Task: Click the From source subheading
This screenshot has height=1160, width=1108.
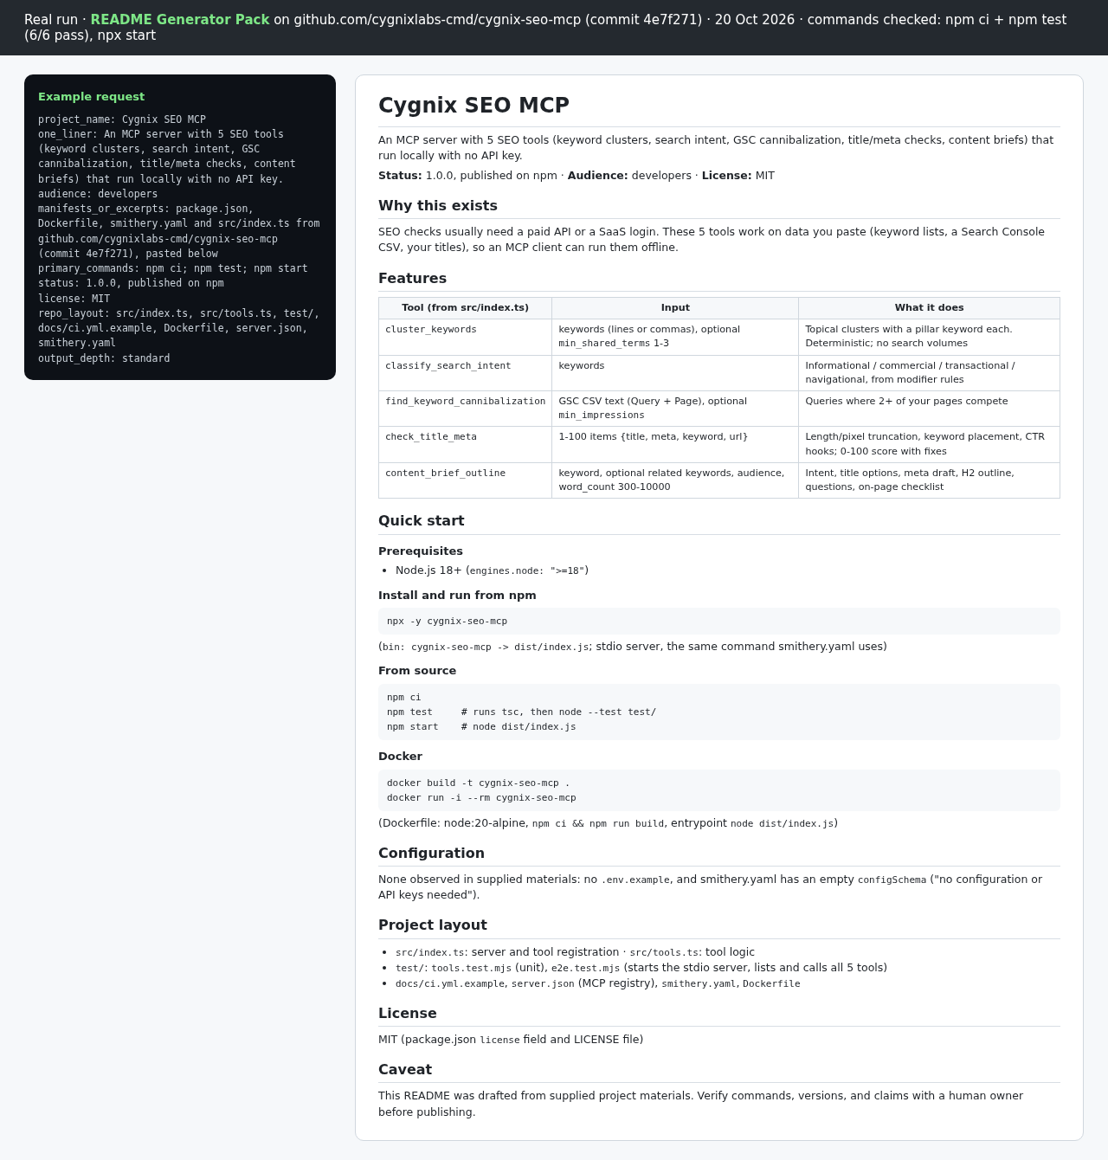Action: click(x=417, y=670)
